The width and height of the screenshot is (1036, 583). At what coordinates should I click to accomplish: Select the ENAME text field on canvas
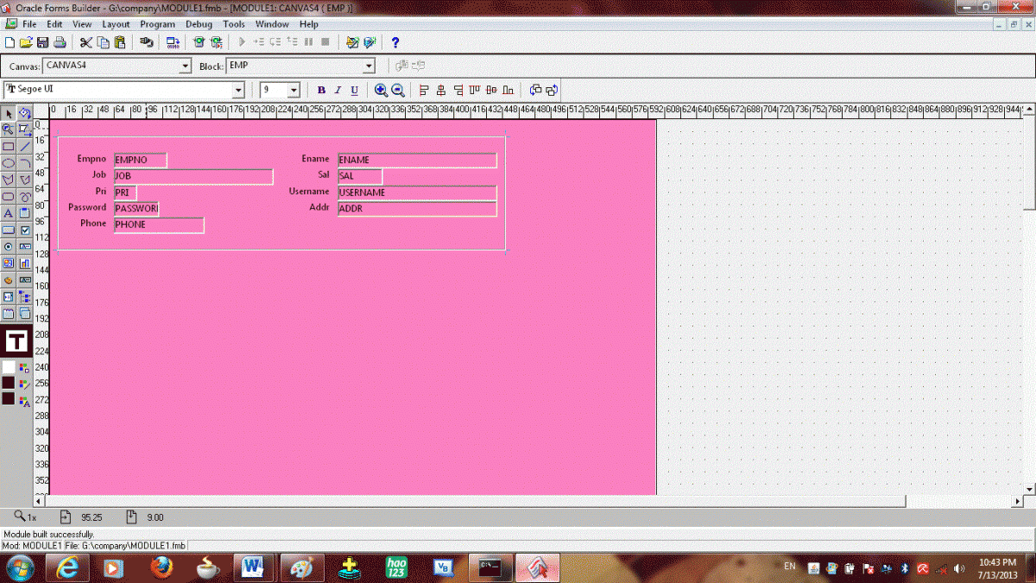(x=417, y=160)
